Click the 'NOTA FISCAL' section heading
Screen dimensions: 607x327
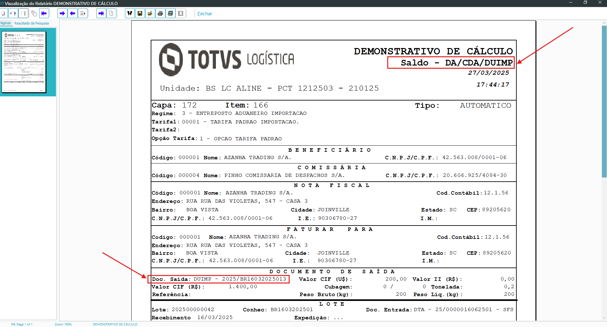pos(332,185)
